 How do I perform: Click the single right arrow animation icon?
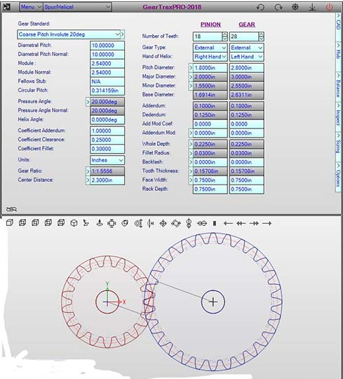(x=267, y=223)
